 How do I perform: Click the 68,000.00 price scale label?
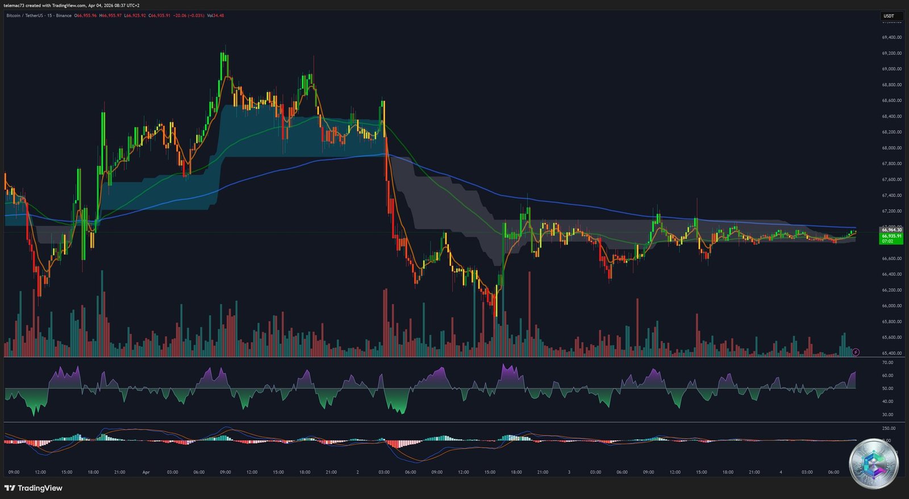point(891,148)
